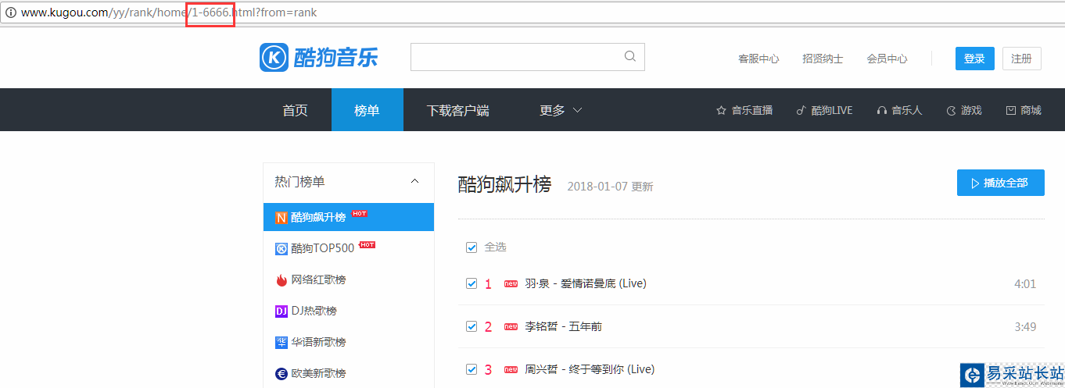This screenshot has height=388, width=1065.
Task: Select 酷狗飙升榜 in the sidebar
Action: (x=349, y=218)
